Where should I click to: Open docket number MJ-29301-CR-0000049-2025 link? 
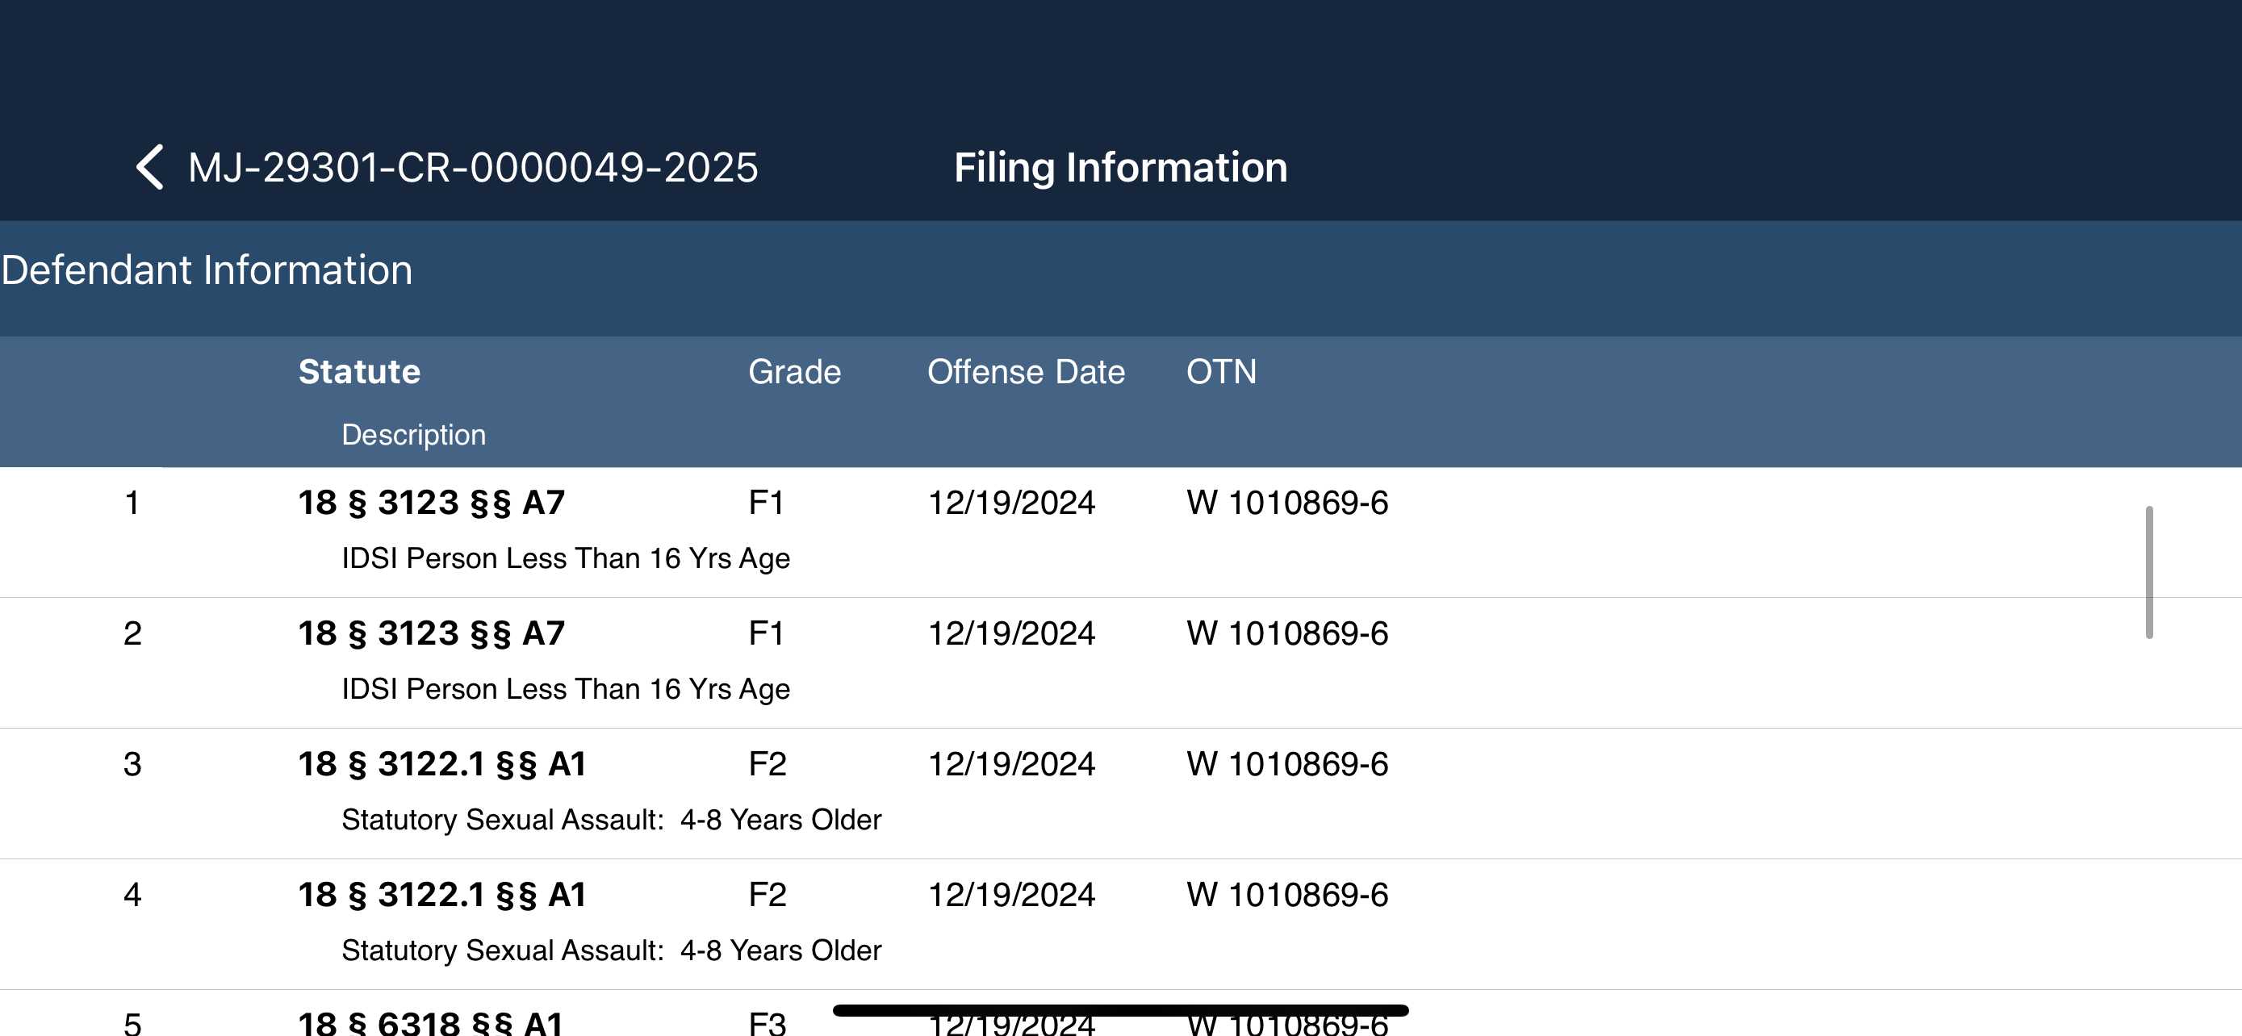473,167
